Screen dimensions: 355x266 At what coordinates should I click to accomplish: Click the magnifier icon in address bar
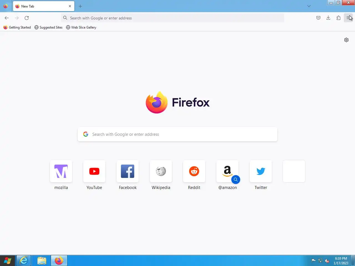click(65, 18)
